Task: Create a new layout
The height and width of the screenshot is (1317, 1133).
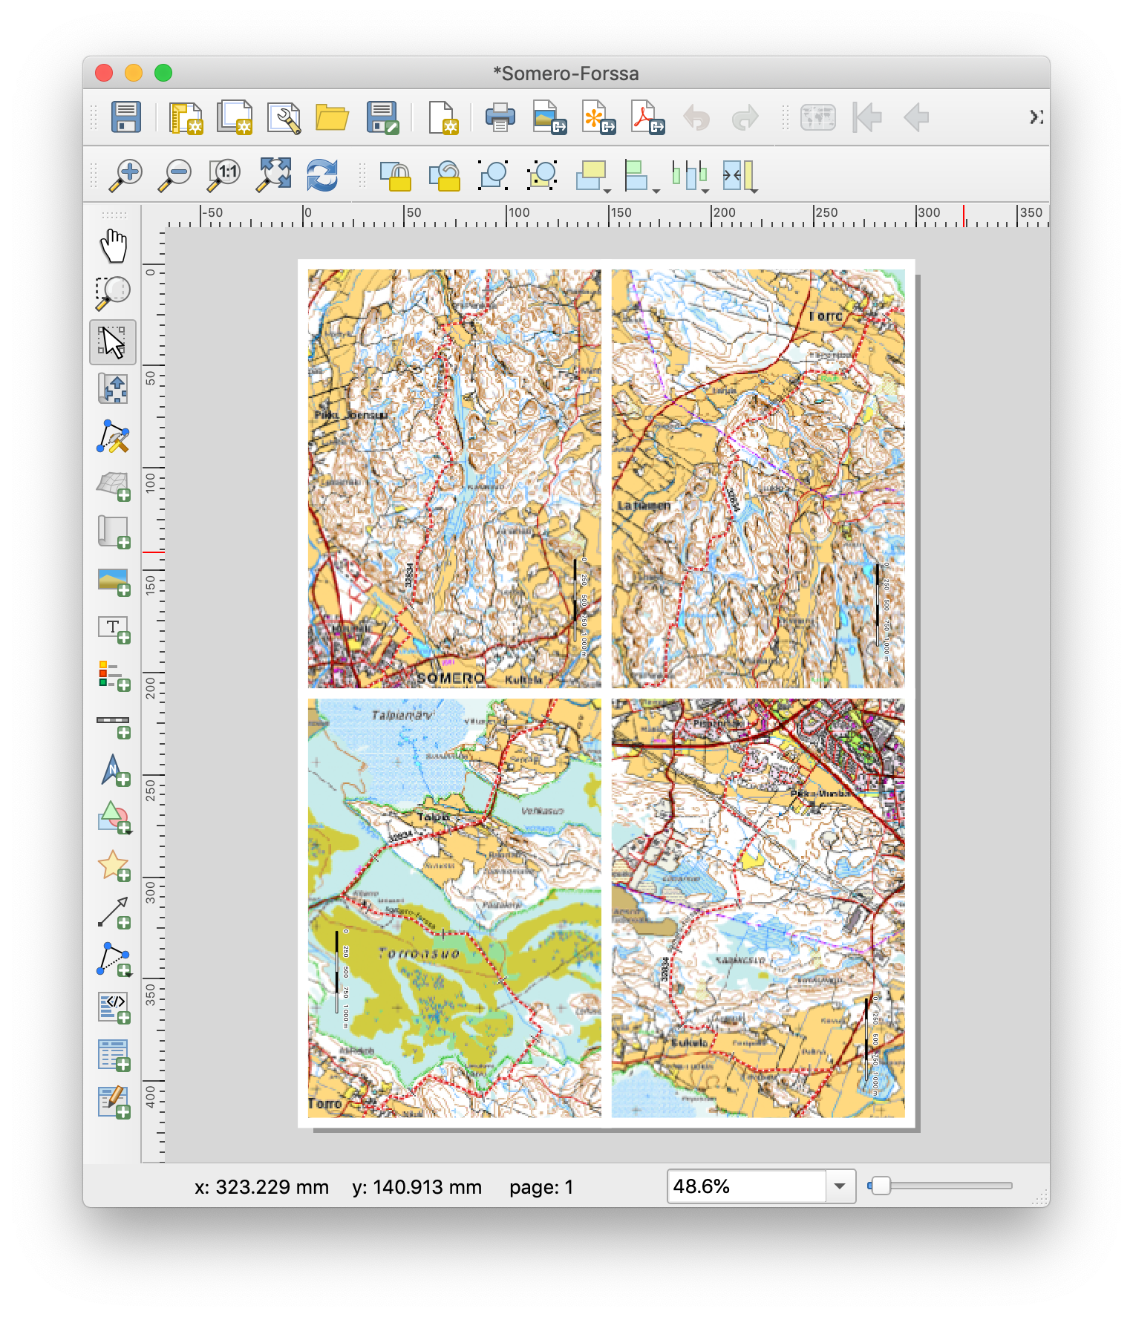Action: [x=186, y=117]
